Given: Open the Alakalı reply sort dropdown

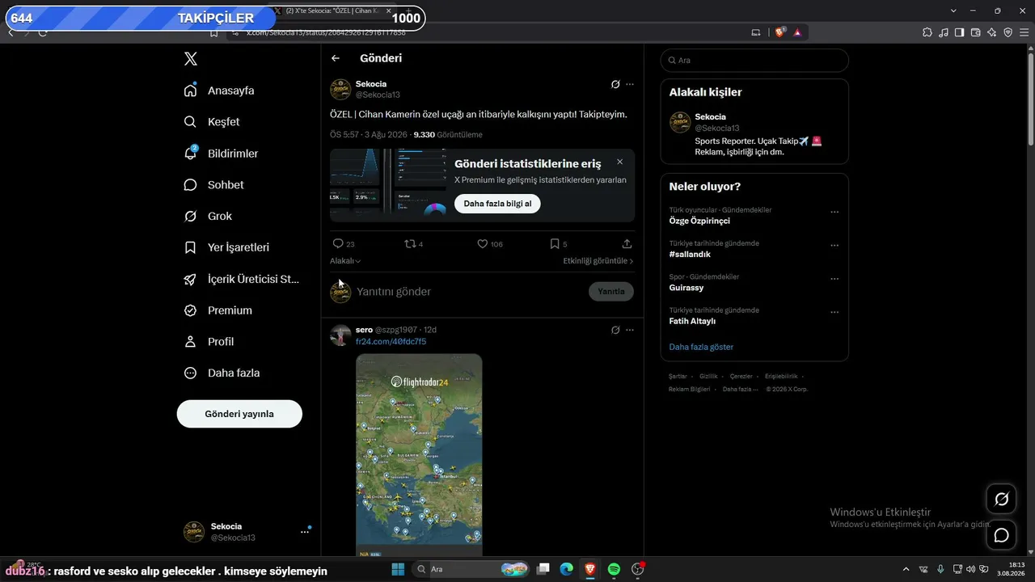Looking at the screenshot, I should pos(345,261).
